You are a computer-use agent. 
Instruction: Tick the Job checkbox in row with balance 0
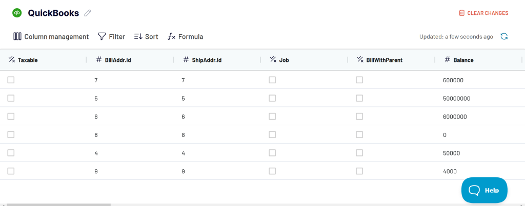(x=272, y=134)
